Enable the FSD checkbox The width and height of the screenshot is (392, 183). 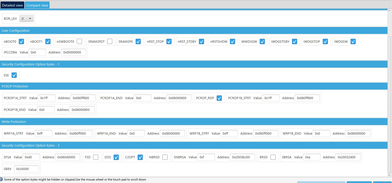(x=96, y=157)
